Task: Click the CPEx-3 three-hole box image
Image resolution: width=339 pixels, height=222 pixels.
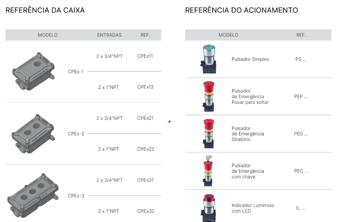Action: 33,195
